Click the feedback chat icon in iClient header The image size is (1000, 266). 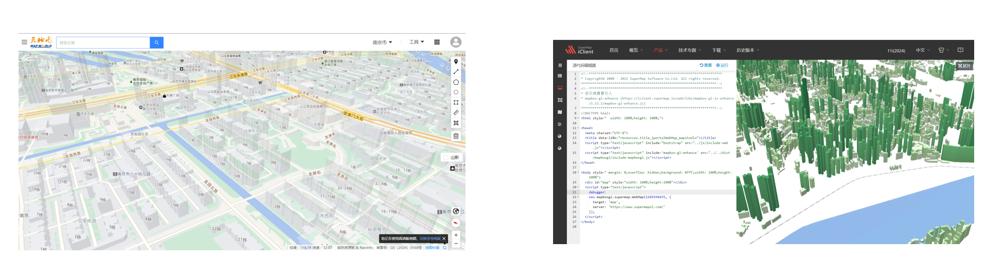click(961, 50)
